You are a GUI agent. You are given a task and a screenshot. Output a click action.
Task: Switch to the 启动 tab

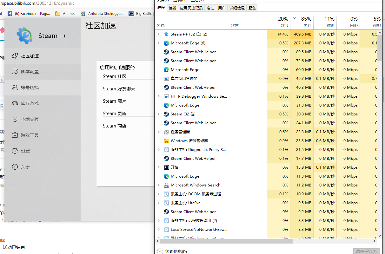click(210, 8)
